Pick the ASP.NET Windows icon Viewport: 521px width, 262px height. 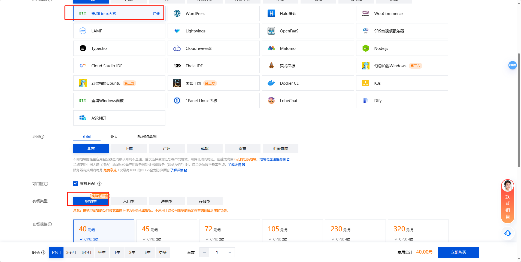click(83, 118)
